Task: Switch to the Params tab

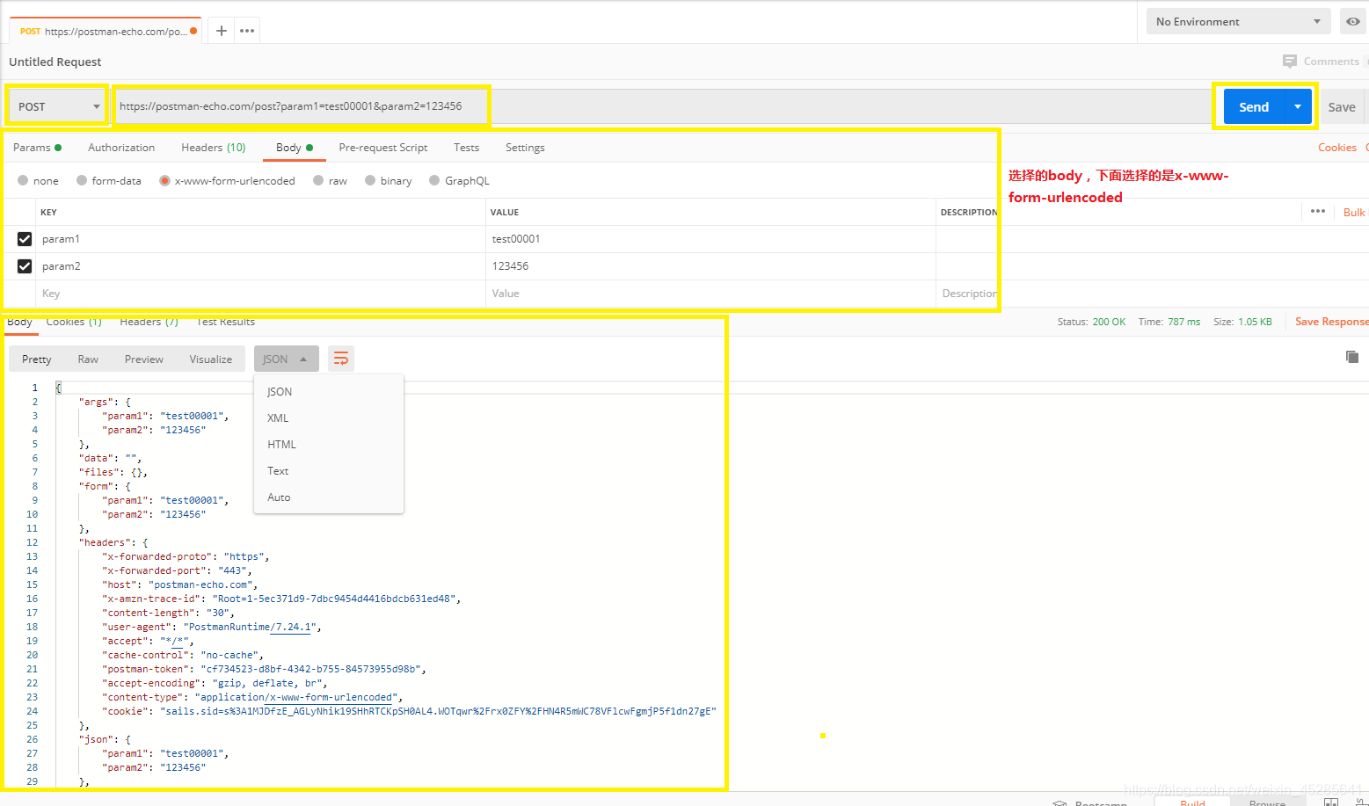Action: tap(37, 148)
